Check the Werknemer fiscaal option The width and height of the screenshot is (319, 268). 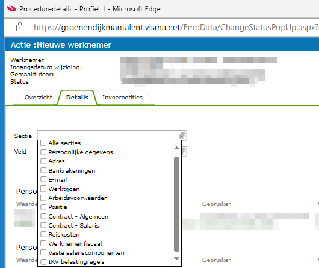click(43, 243)
